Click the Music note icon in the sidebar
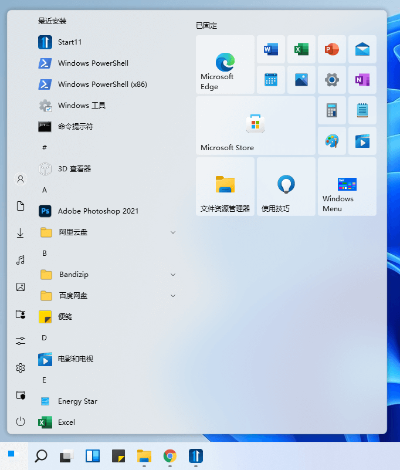Viewport: 400px width, 470px height. 21,260
